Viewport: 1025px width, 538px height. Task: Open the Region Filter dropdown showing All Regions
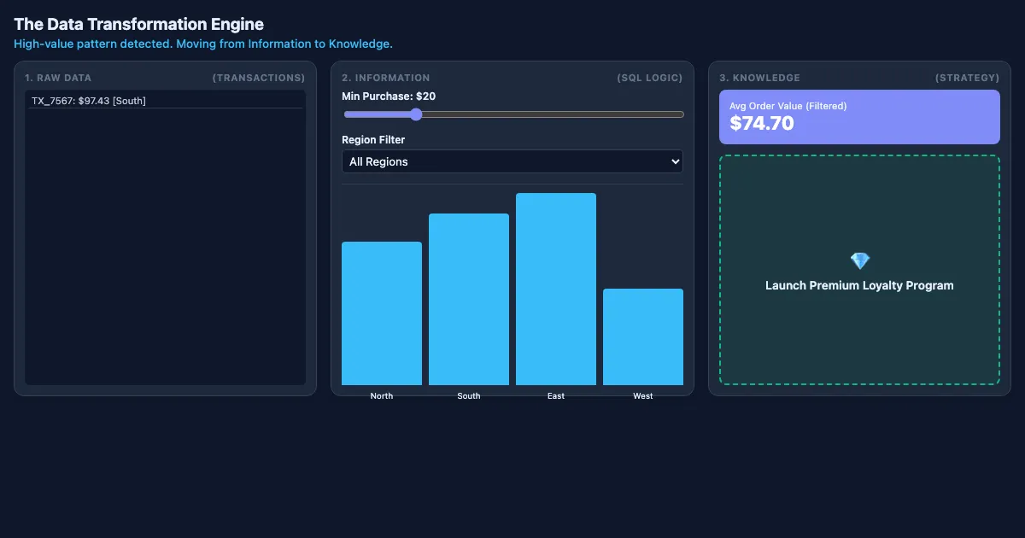pos(512,161)
